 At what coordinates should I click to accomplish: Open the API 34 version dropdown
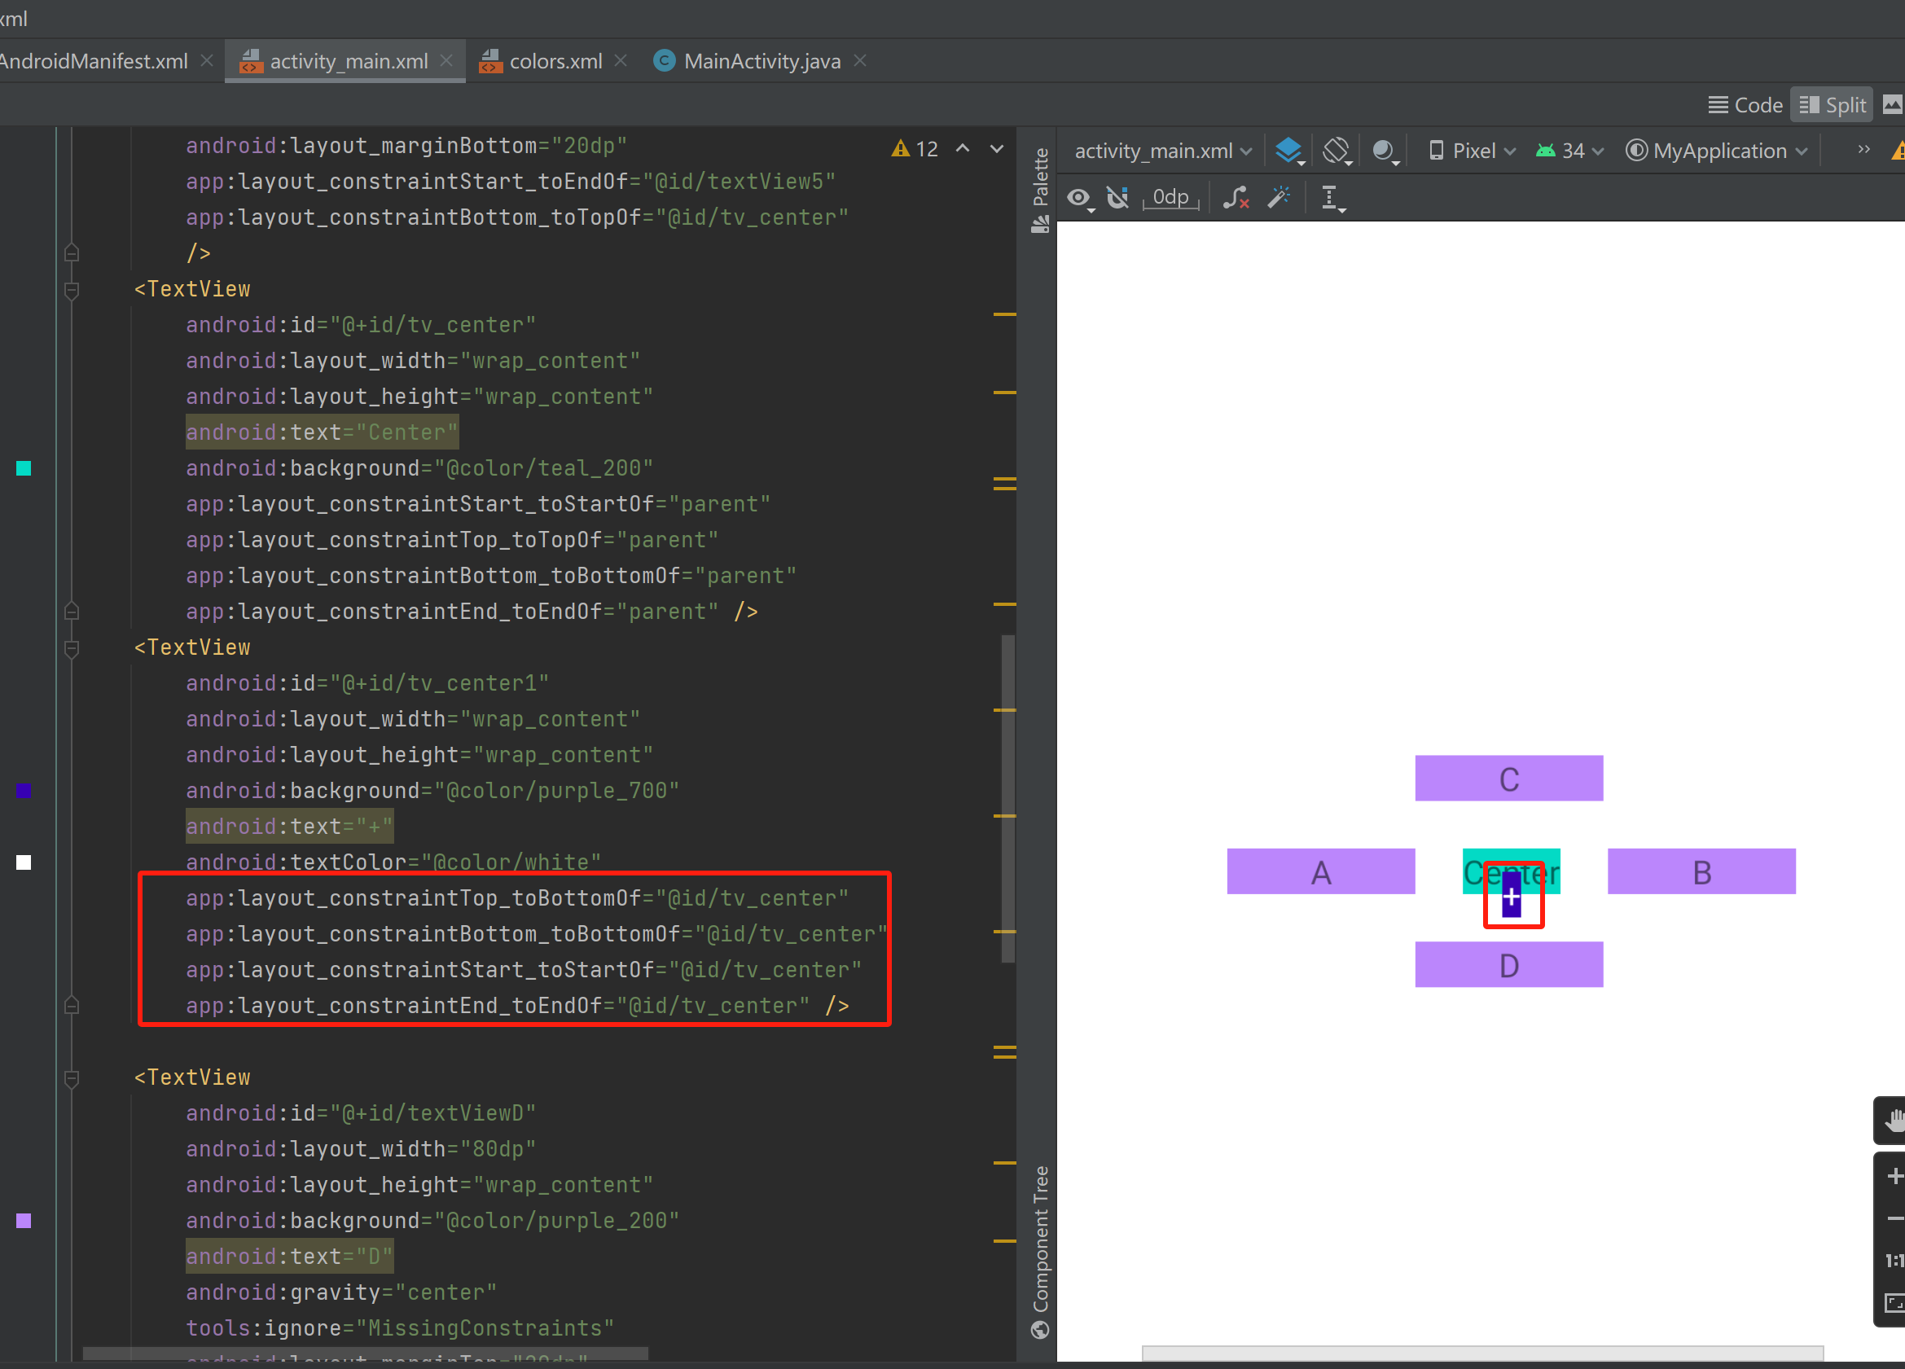(1569, 151)
